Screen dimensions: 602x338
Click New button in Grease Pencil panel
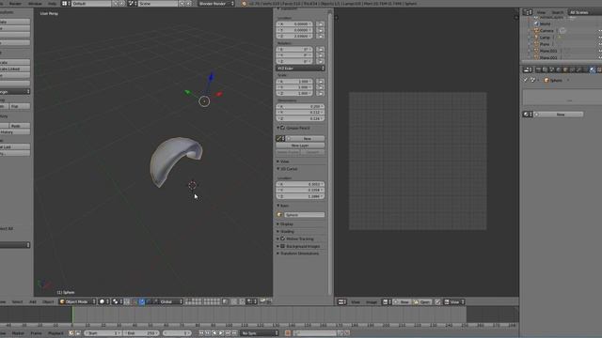(x=306, y=138)
